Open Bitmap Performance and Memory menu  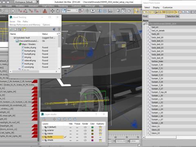25,25
